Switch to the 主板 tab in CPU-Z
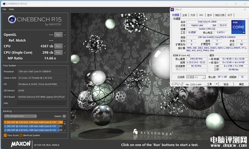 pos(184,15)
